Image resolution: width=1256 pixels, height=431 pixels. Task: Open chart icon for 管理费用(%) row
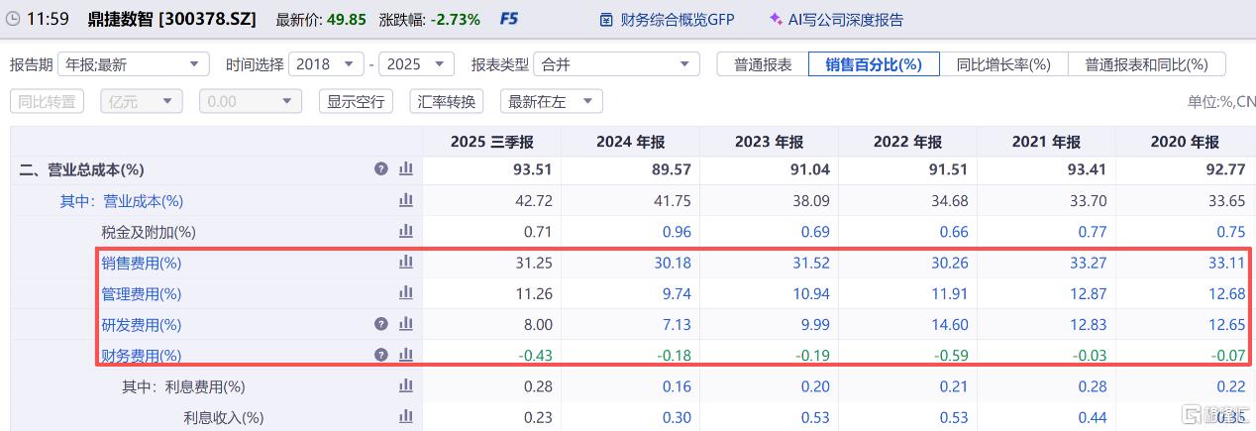pyautogui.click(x=405, y=293)
